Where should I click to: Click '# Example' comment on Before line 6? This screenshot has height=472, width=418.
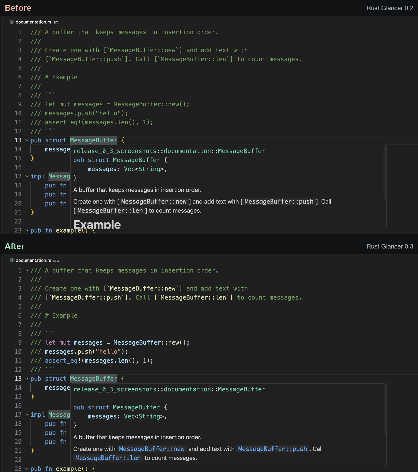tap(61, 77)
